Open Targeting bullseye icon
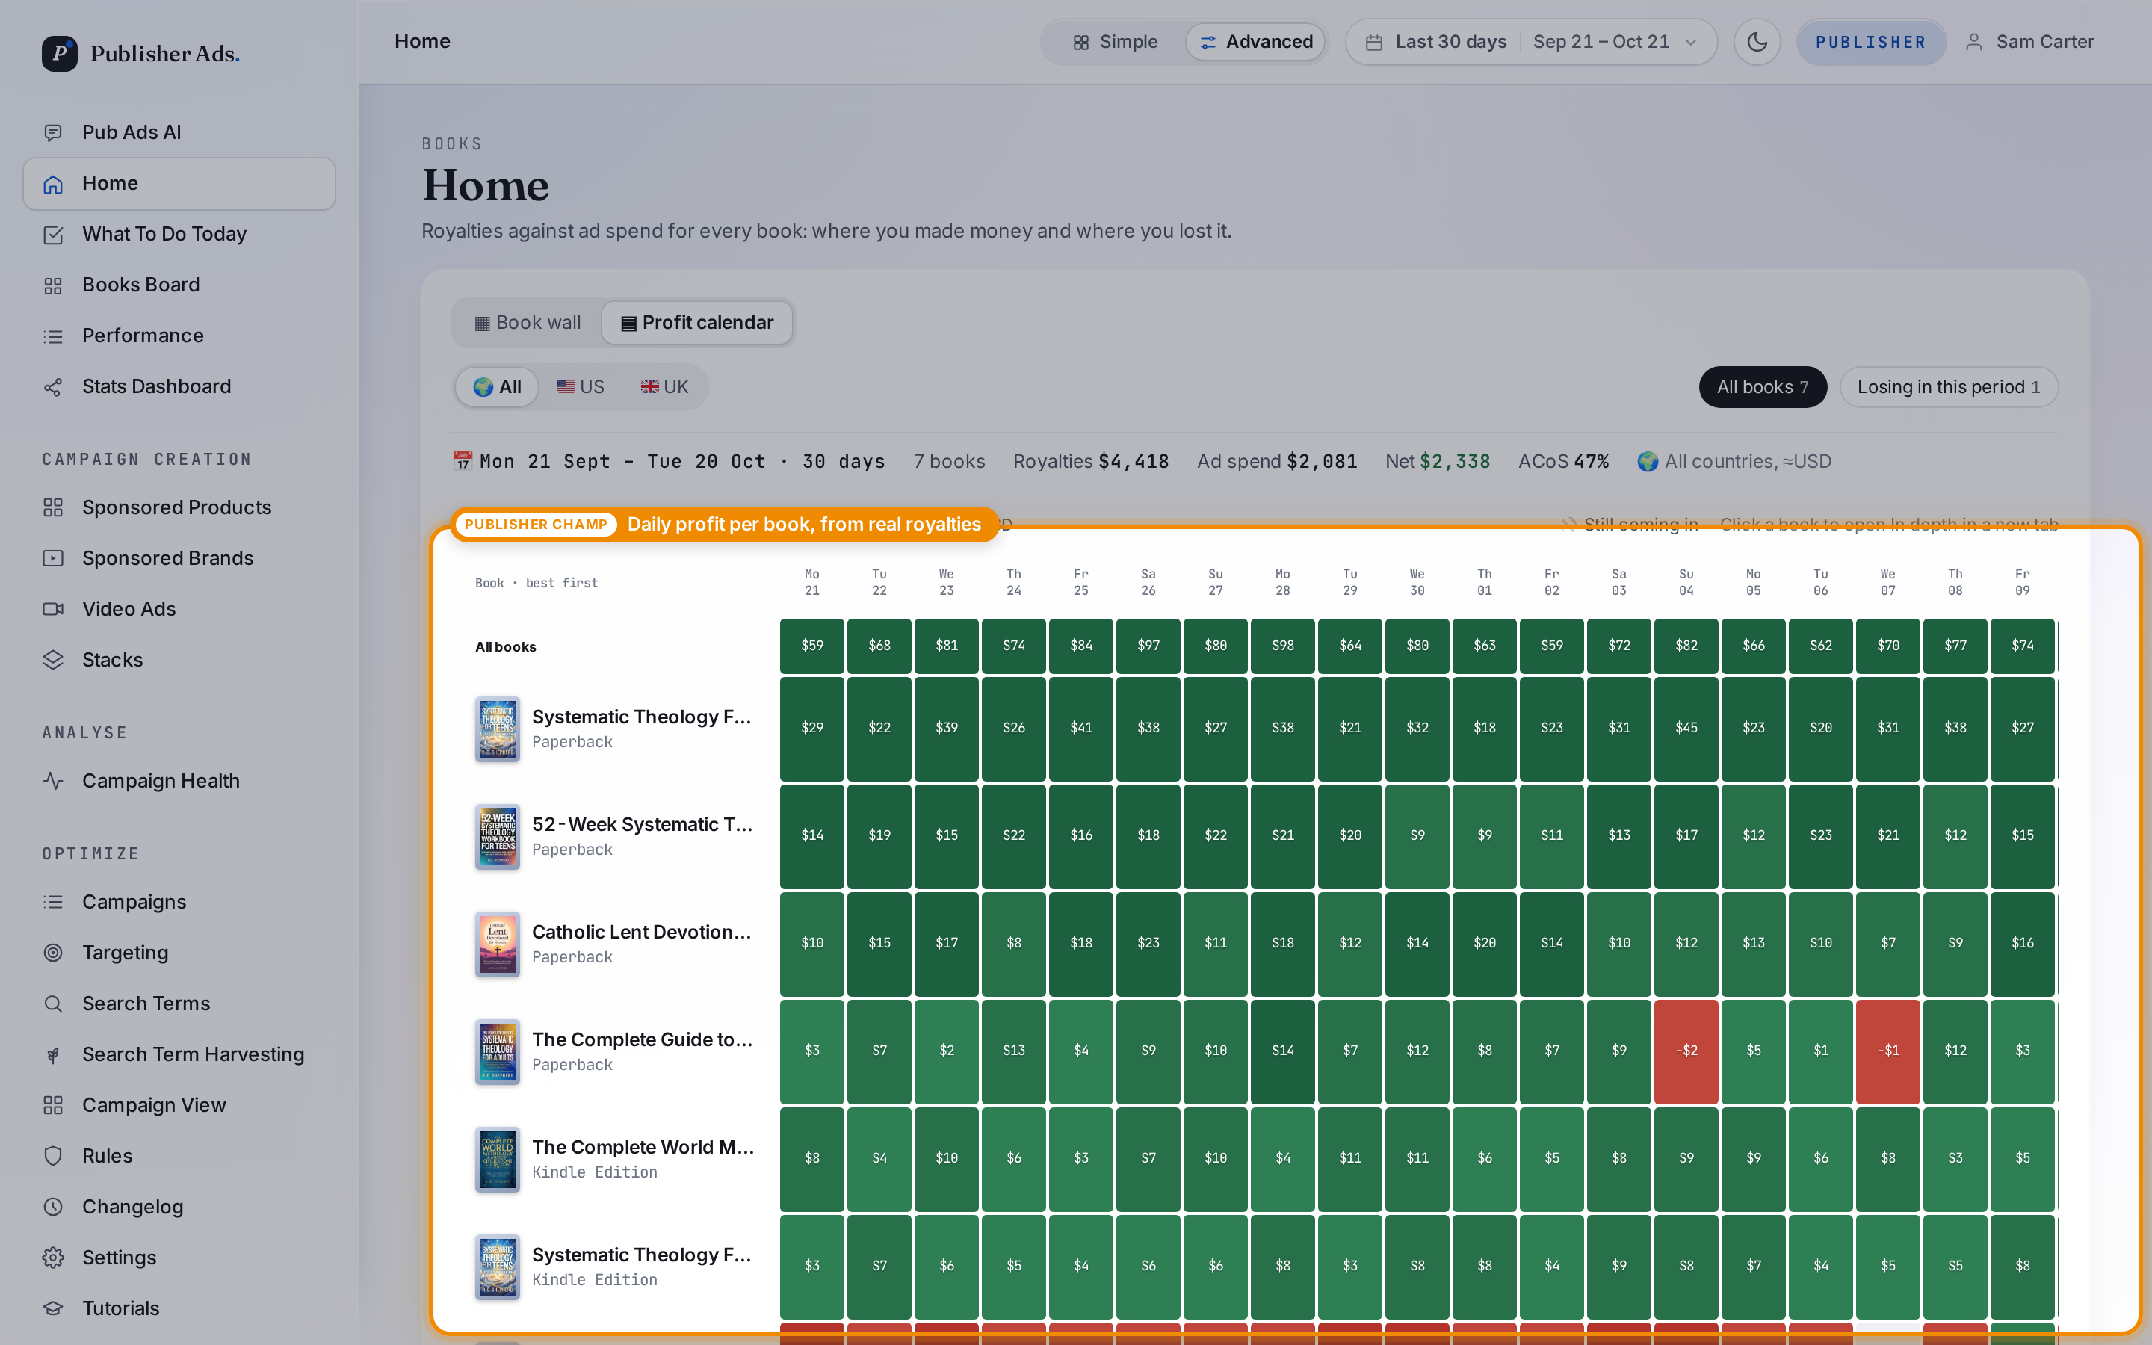 (x=53, y=952)
